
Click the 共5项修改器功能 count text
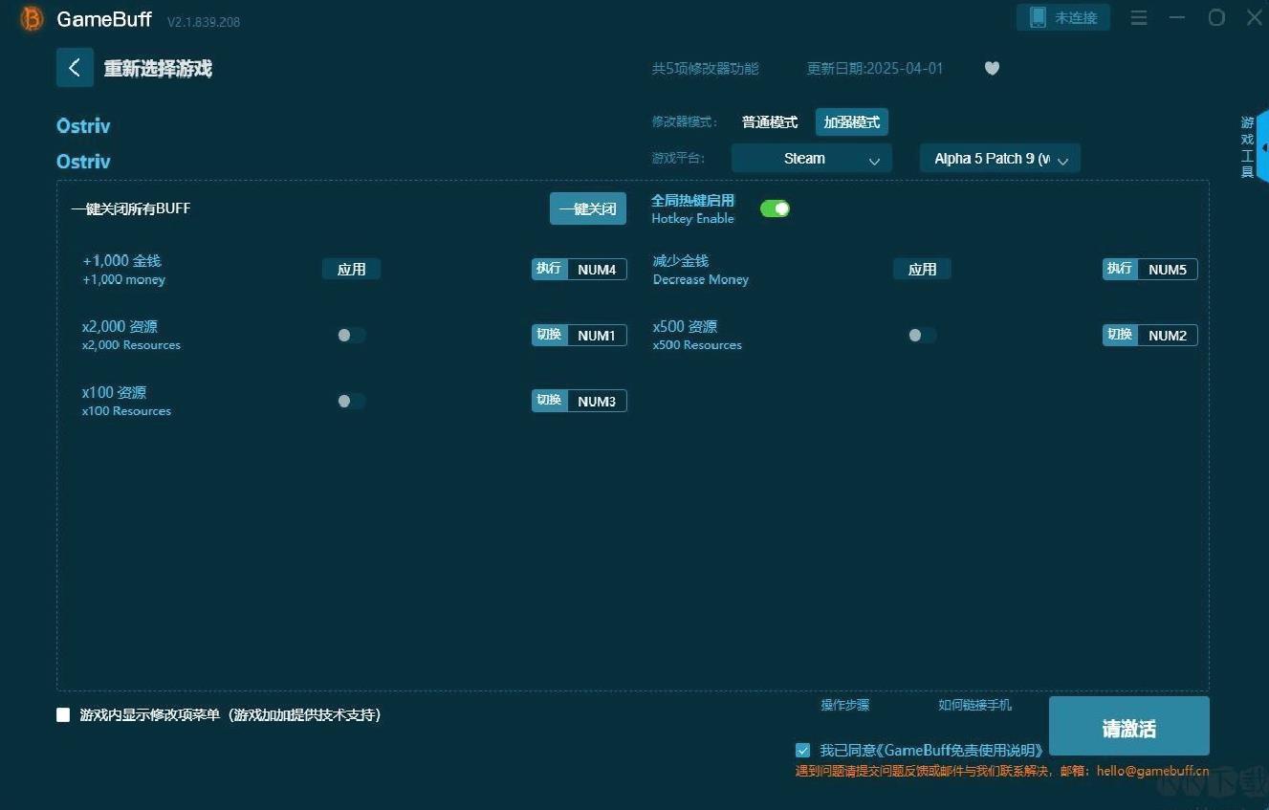click(705, 69)
